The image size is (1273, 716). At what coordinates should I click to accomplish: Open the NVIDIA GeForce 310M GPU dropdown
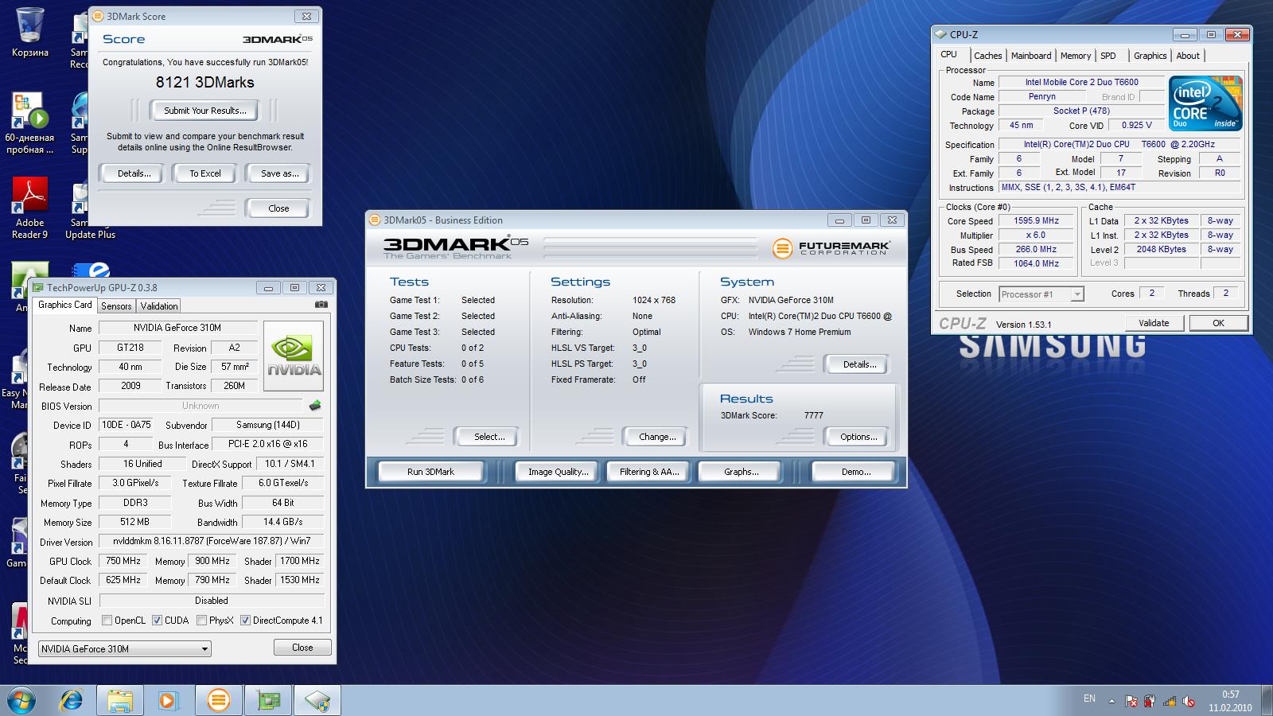[125, 648]
